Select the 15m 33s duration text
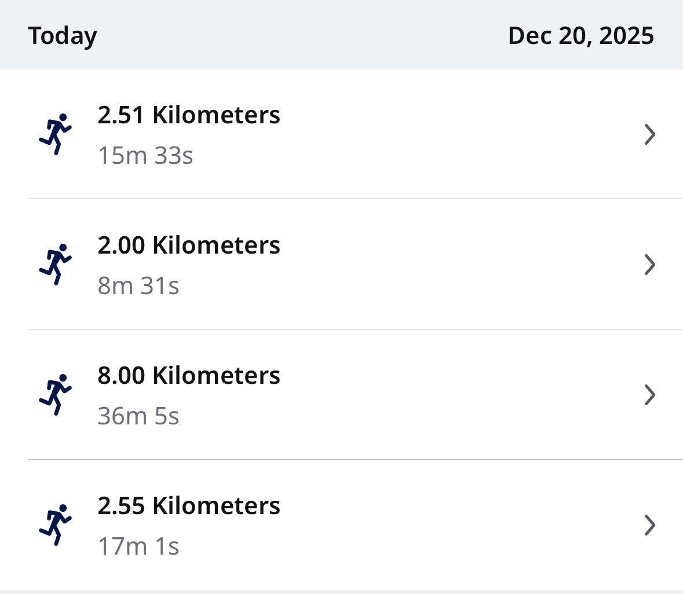683x594 pixels. pos(145,155)
